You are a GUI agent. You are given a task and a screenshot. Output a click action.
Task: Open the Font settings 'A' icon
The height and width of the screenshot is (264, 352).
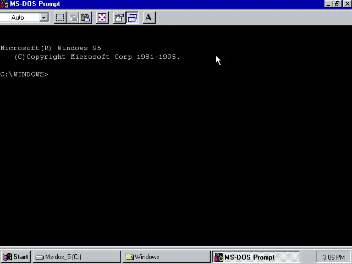click(x=149, y=18)
